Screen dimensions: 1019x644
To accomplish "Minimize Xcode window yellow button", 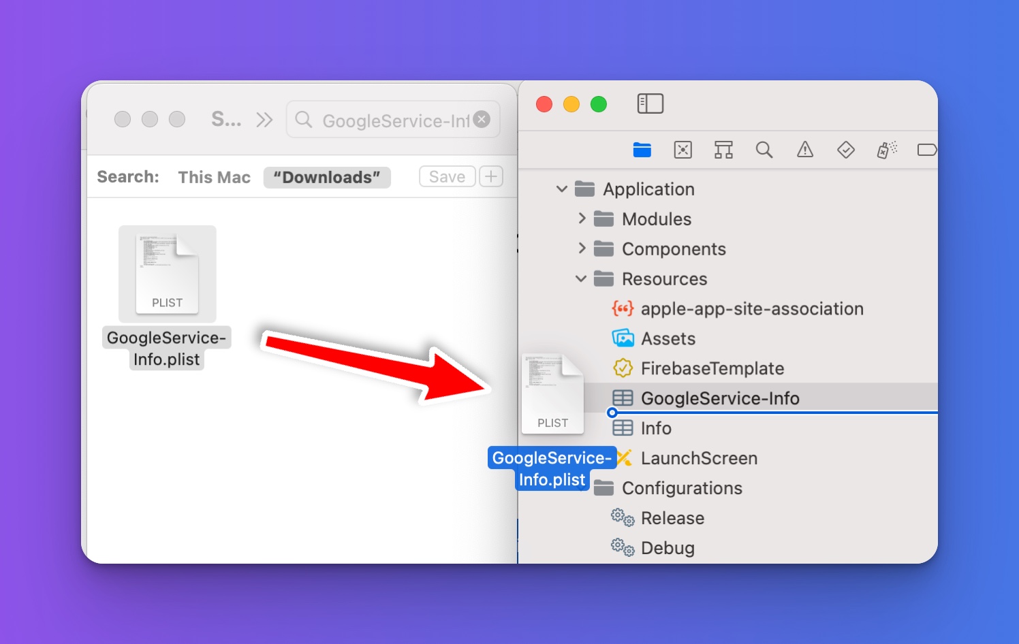I will tap(571, 104).
